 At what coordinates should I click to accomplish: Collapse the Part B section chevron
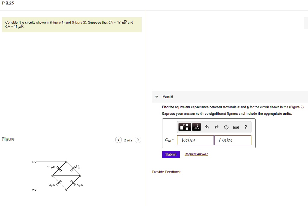coord(156,97)
